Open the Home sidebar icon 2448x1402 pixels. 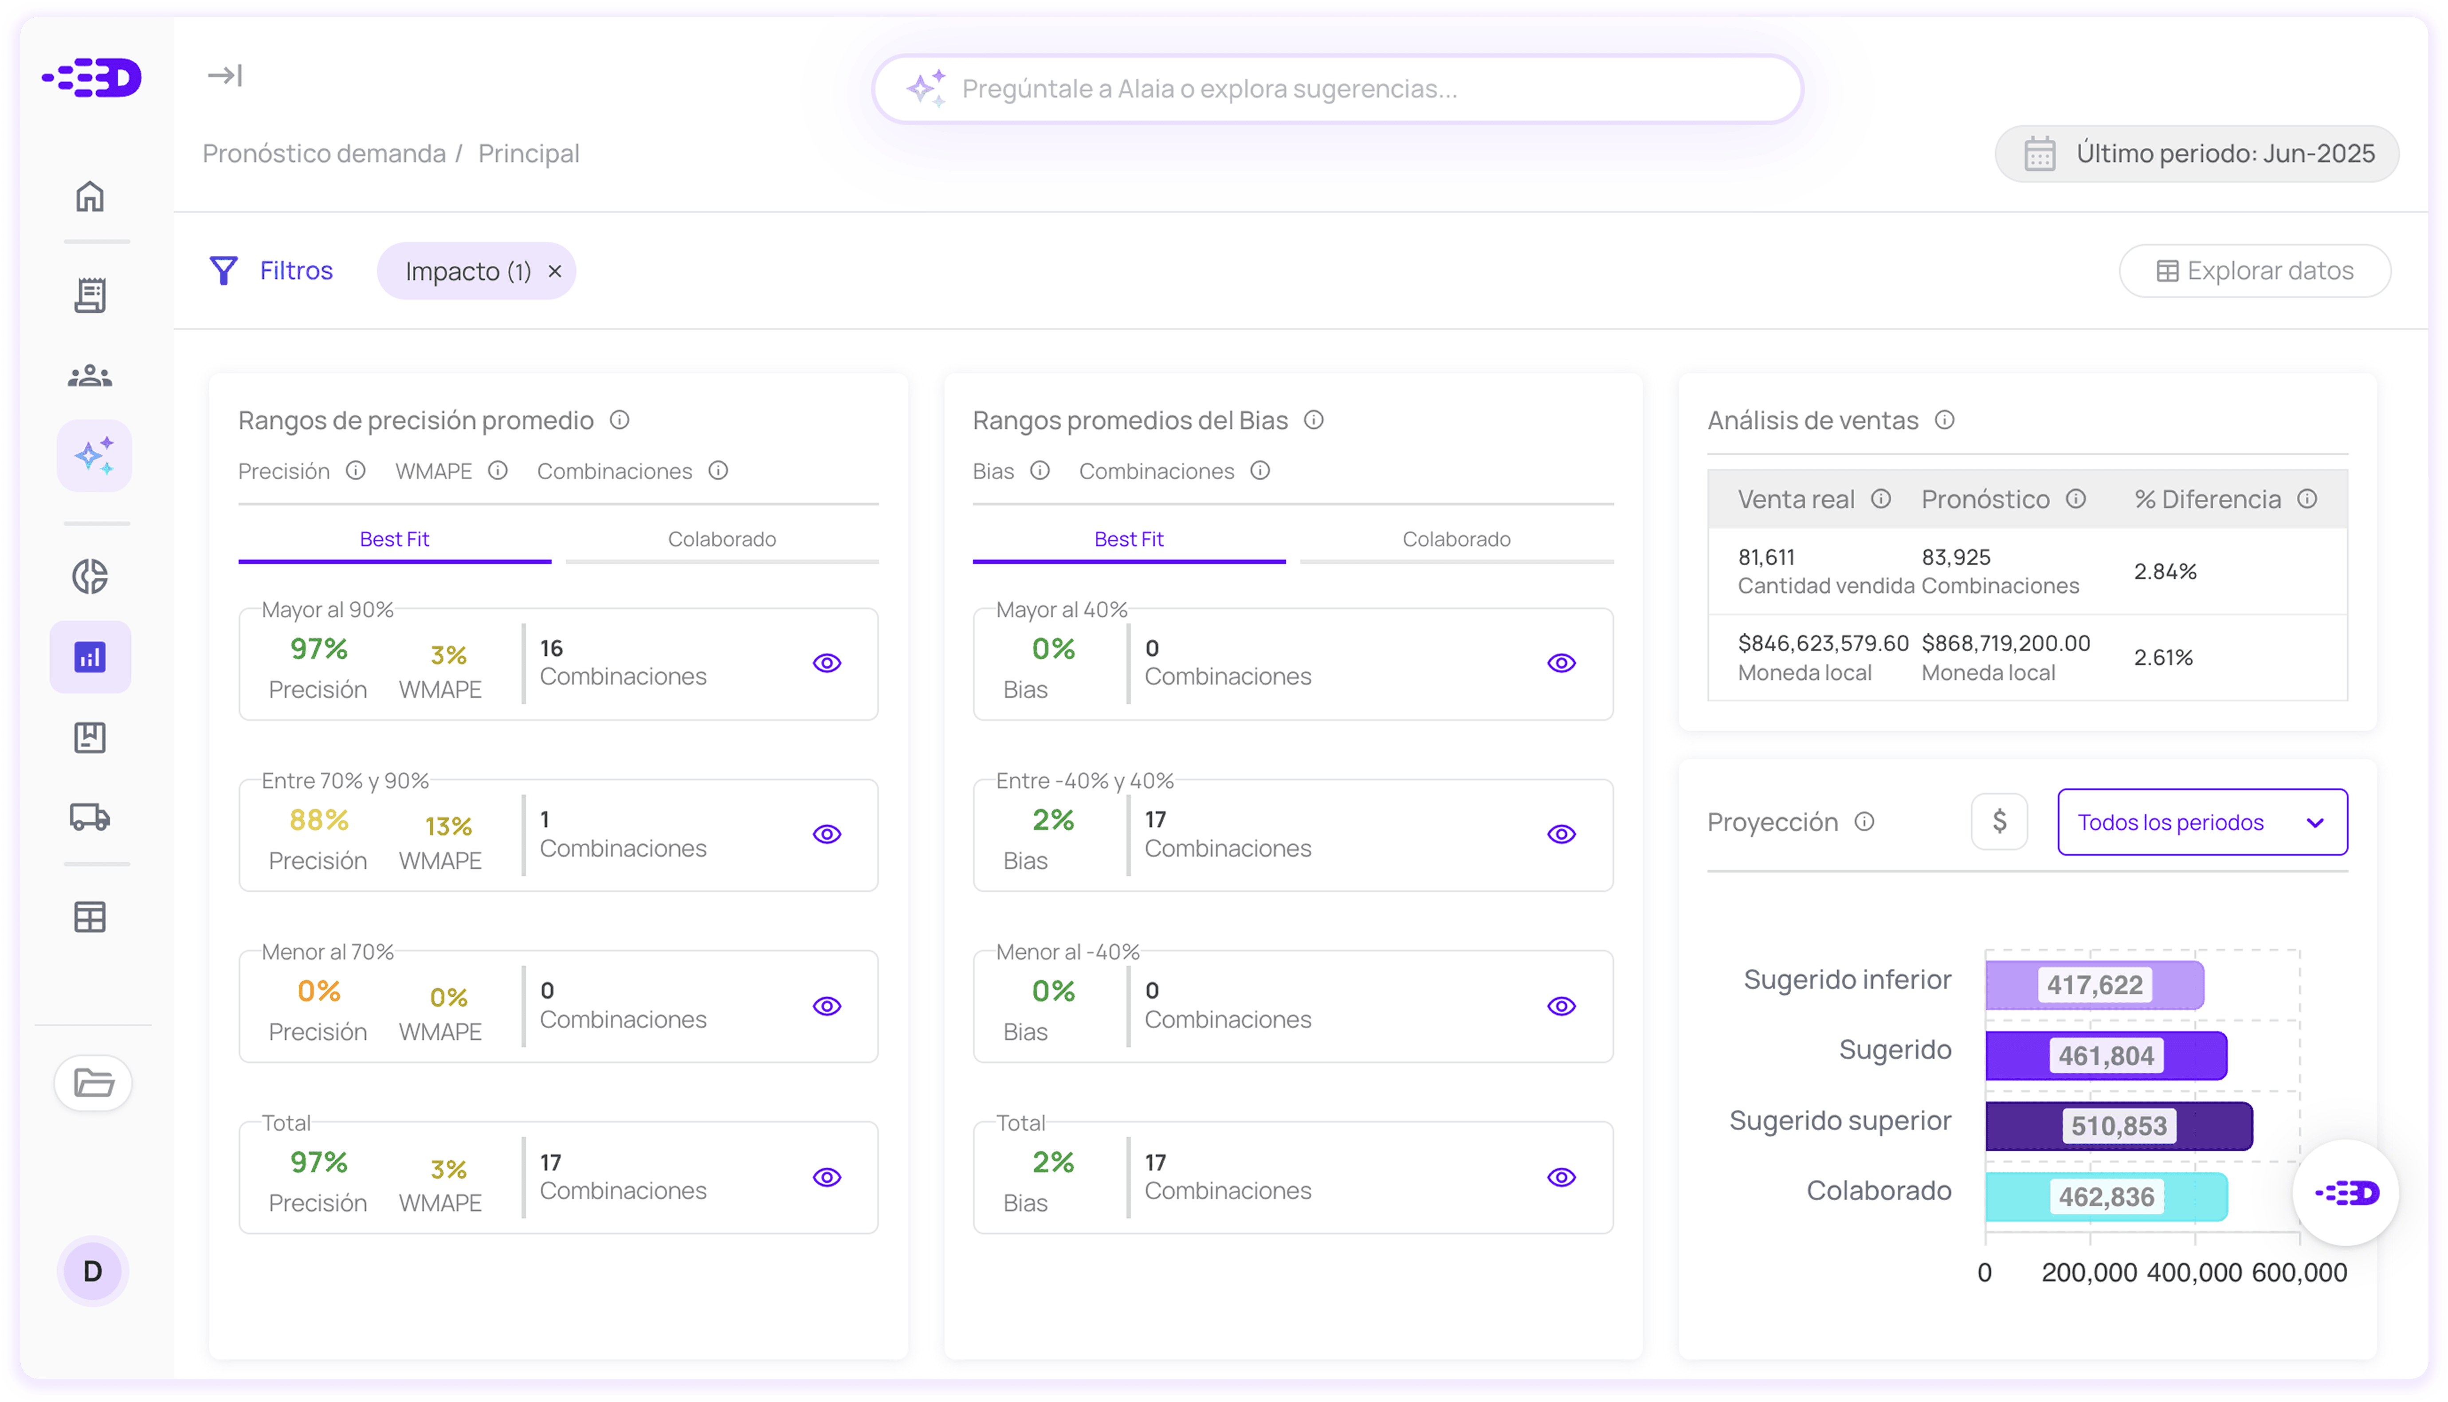tap(90, 196)
